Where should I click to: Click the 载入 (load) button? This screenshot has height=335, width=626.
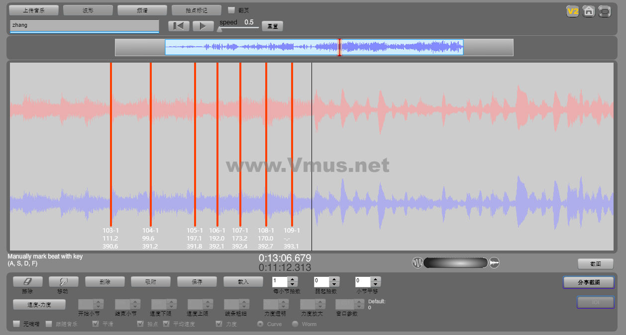point(243,282)
